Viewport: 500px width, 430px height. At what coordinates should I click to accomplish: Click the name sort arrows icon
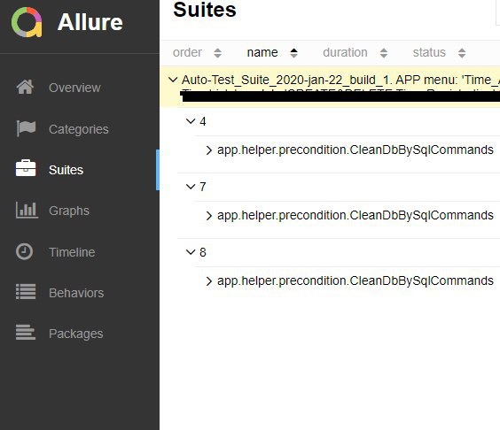pos(293,53)
